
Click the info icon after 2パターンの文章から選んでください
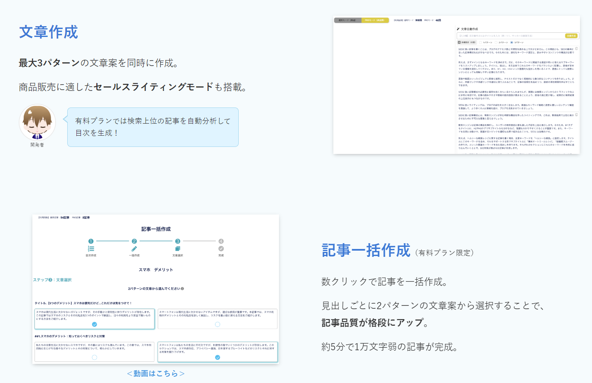[182, 288]
